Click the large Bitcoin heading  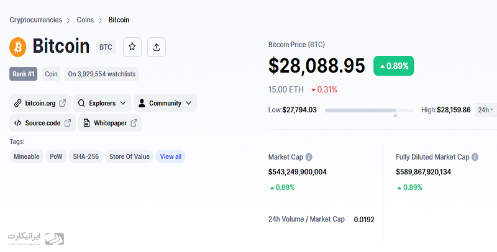point(61,46)
